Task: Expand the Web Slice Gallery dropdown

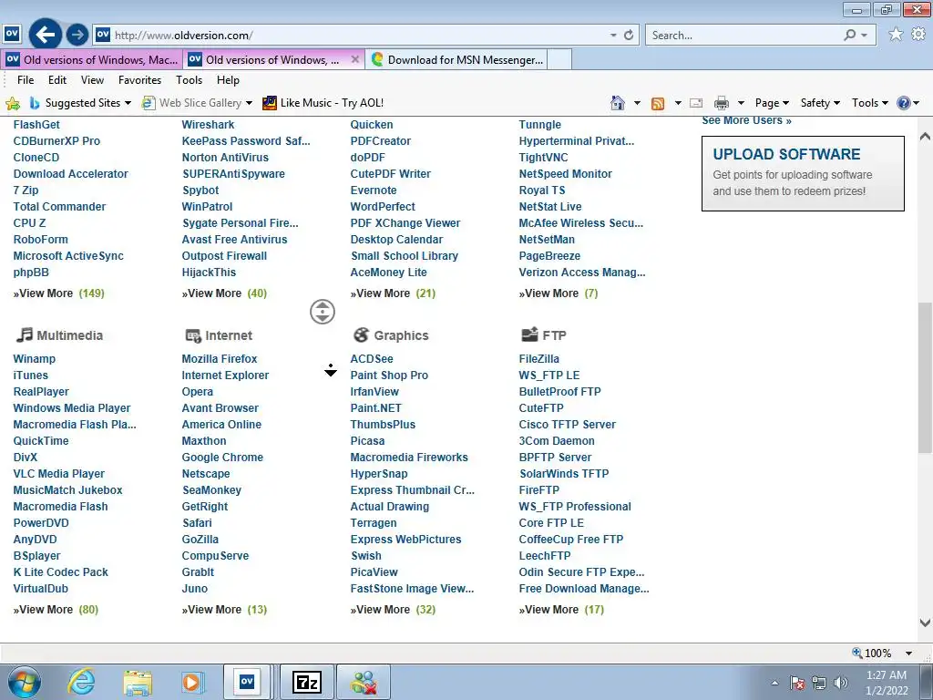Action: (x=249, y=103)
